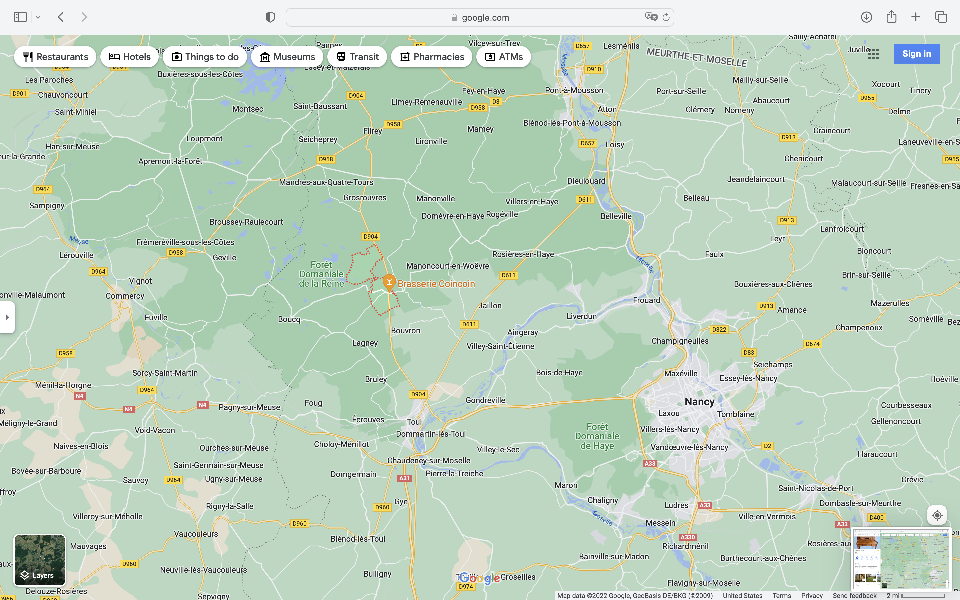The height and width of the screenshot is (600, 960).
Task: Click the Sign in button
Action: pos(916,54)
